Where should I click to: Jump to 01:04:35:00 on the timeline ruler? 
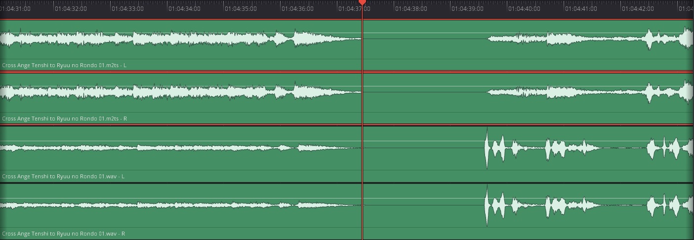click(x=241, y=8)
